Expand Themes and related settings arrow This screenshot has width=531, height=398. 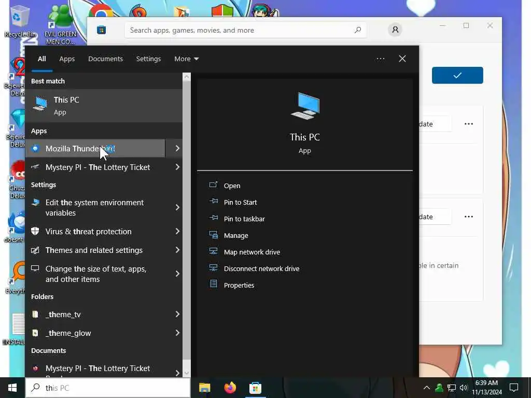click(x=177, y=250)
